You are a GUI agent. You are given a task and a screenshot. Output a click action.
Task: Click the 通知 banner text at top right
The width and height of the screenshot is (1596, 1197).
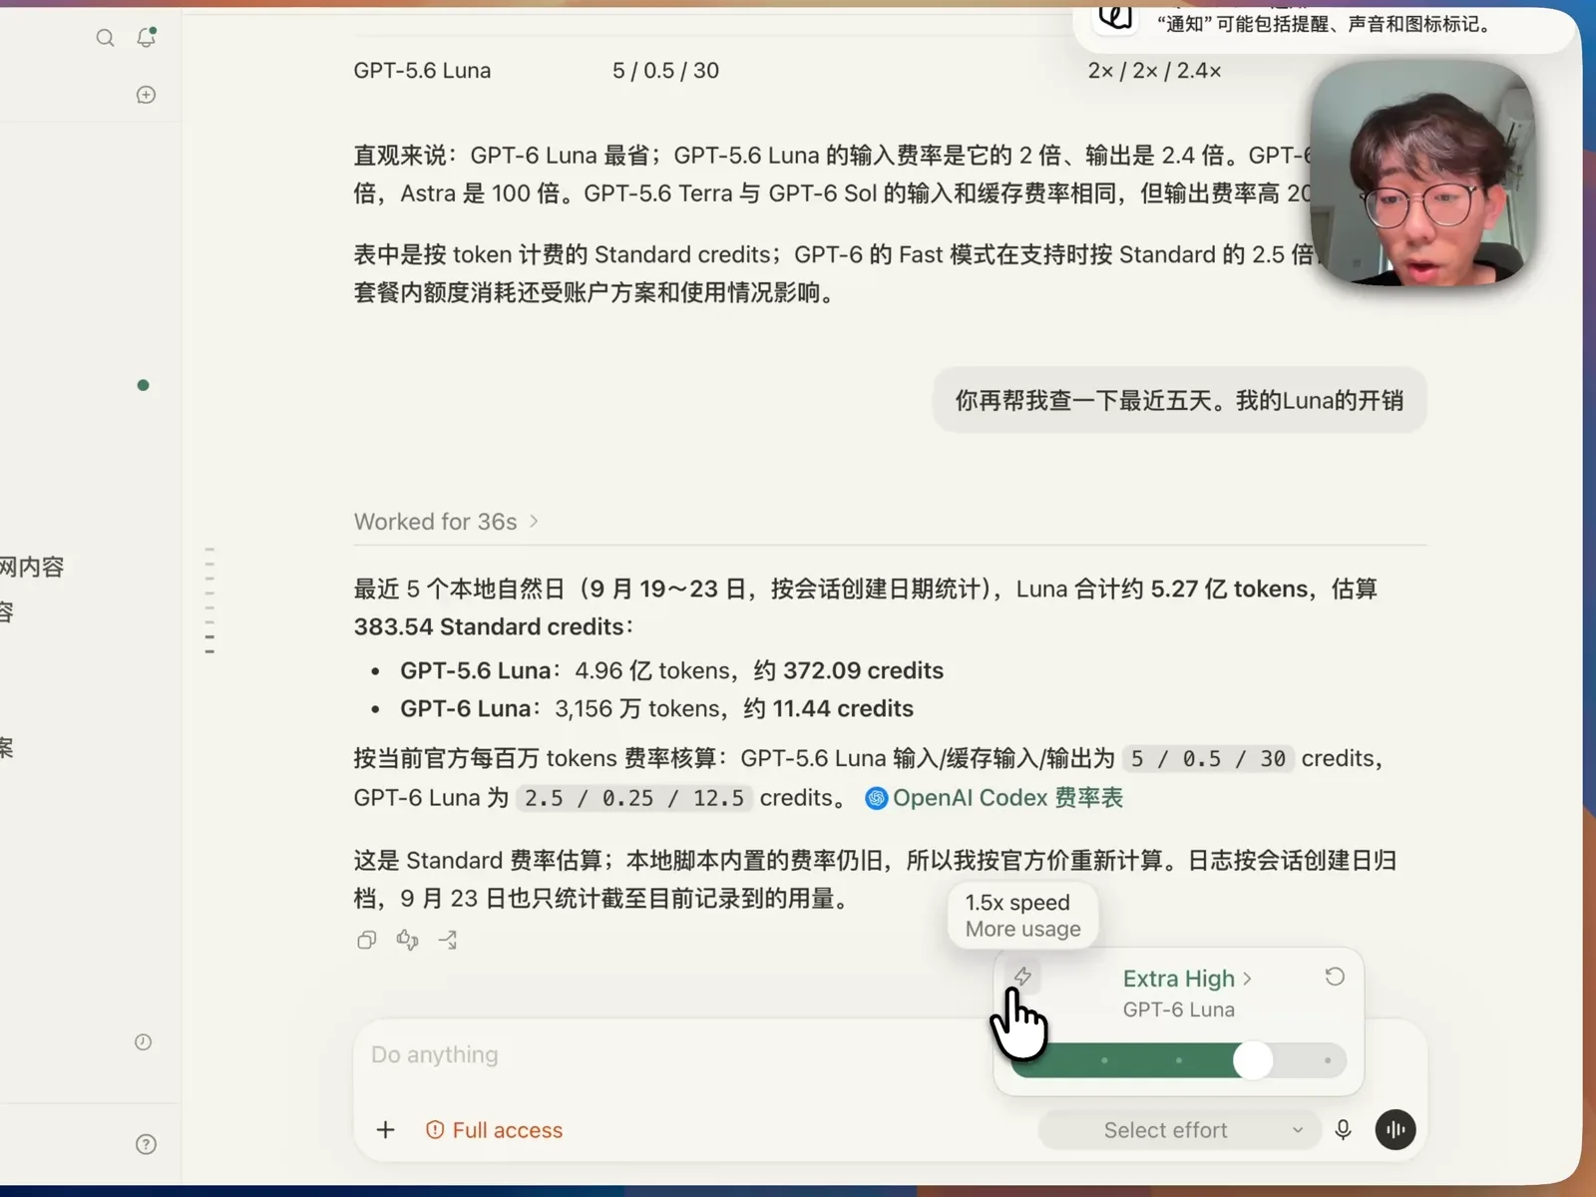(1323, 24)
